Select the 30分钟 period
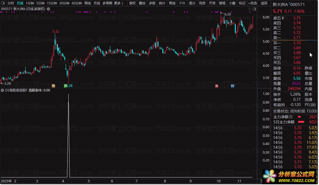 coord(64,3)
